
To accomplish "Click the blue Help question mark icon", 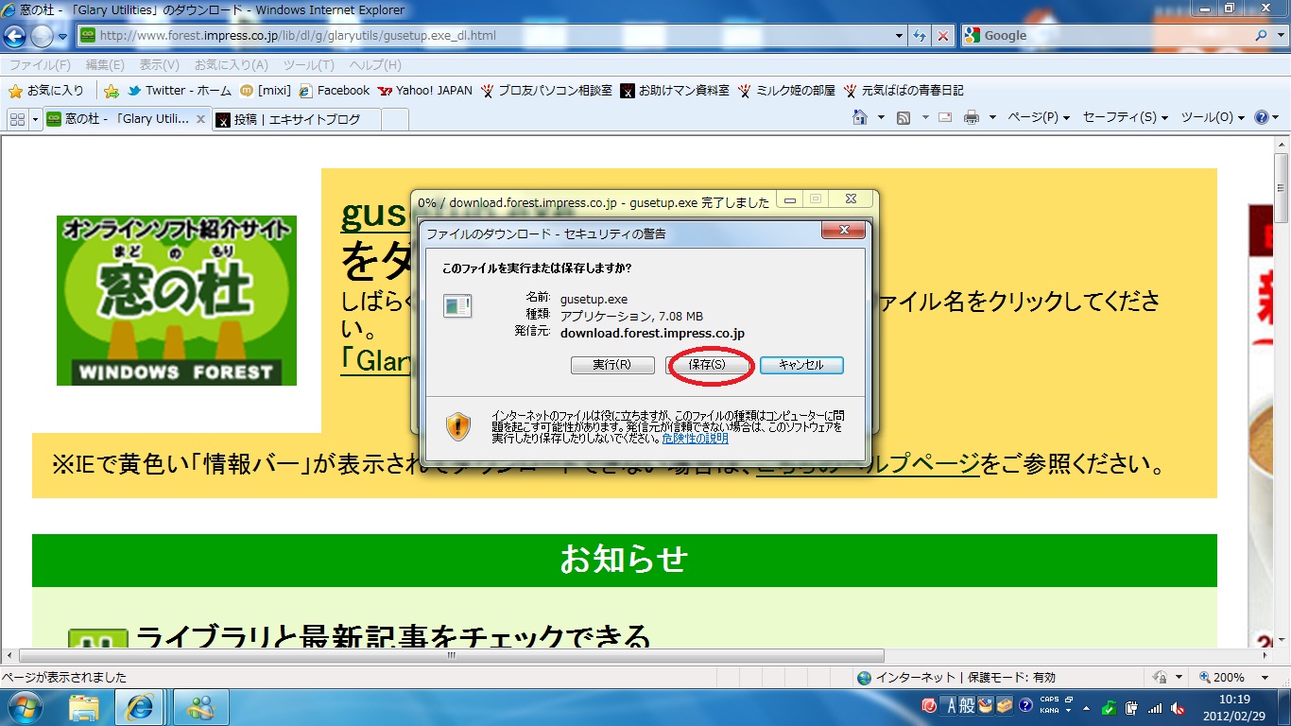I will pyautogui.click(x=1261, y=118).
